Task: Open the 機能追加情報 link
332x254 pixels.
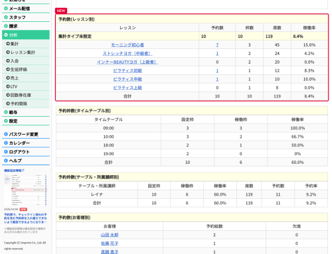Action: pos(14,170)
